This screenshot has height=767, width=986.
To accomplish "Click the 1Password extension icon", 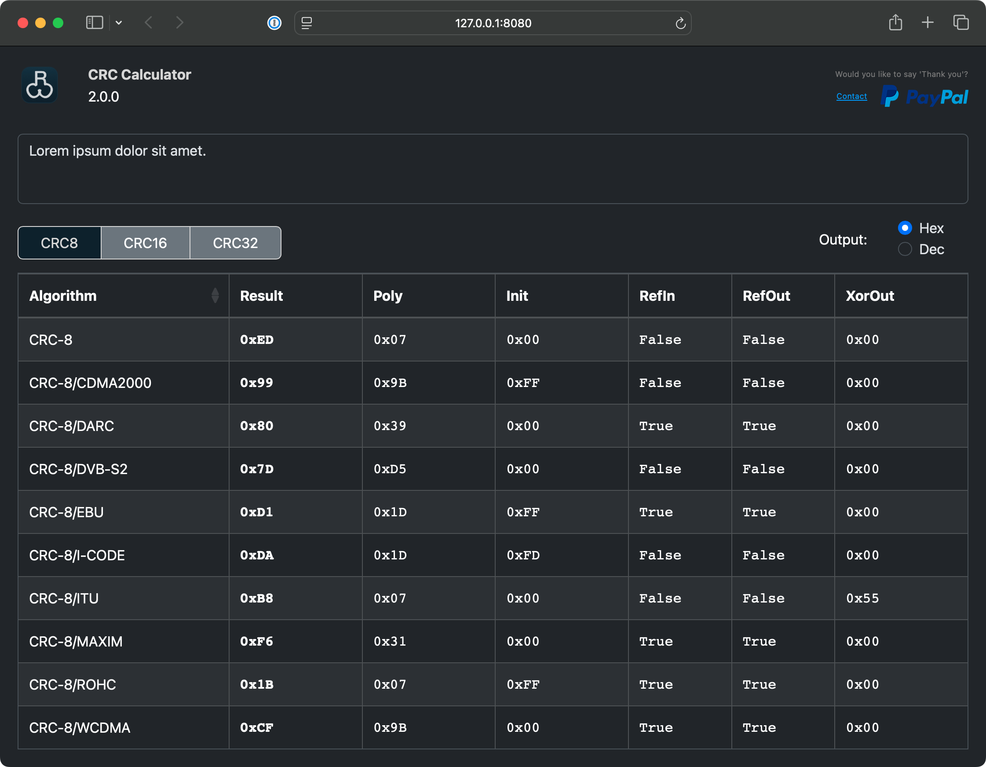I will [274, 22].
